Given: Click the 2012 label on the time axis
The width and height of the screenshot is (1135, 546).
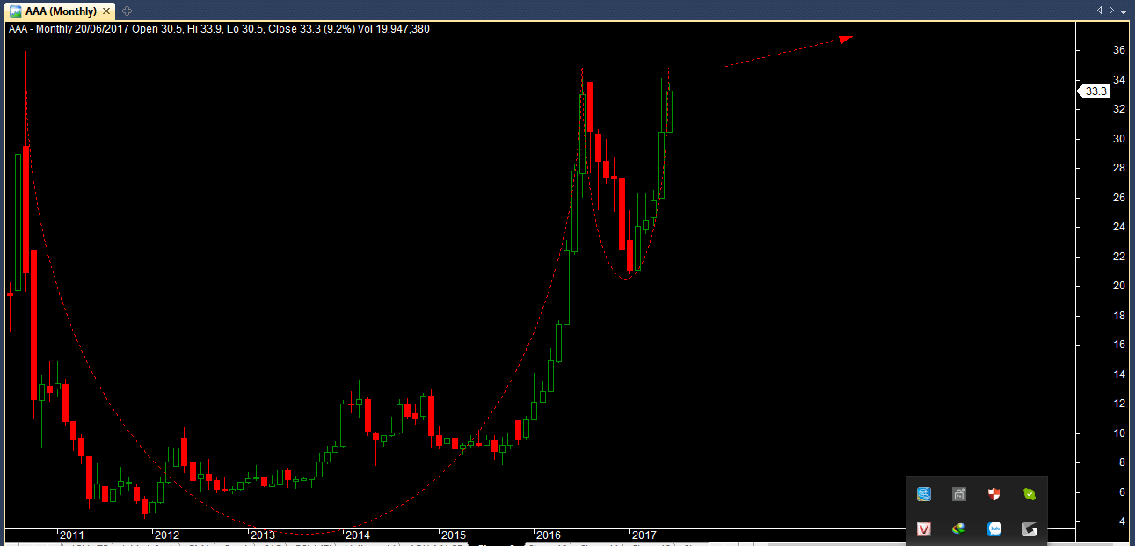Looking at the screenshot, I should point(166,535).
